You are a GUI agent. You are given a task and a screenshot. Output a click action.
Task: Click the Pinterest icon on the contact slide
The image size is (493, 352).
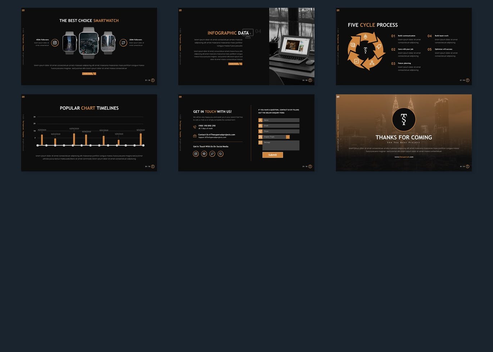pos(204,154)
